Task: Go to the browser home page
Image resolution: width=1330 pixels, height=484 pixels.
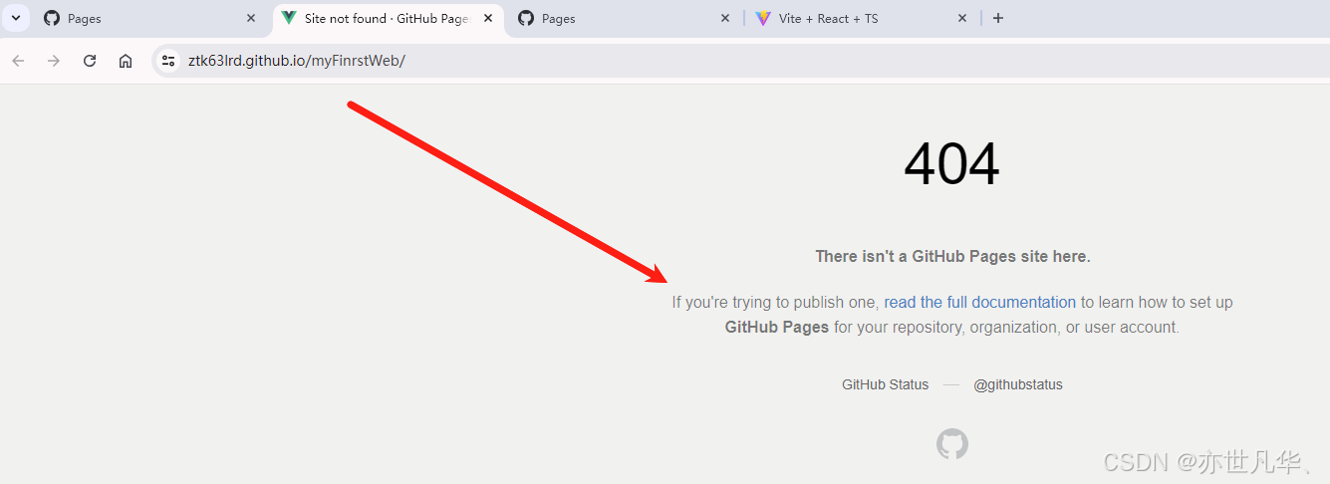Action: click(126, 61)
